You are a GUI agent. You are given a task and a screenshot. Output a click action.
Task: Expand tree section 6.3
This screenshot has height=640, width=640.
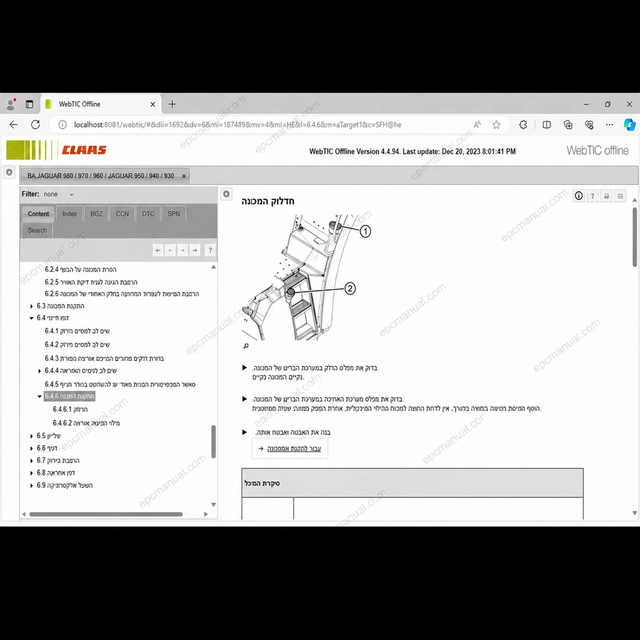pyautogui.click(x=31, y=306)
